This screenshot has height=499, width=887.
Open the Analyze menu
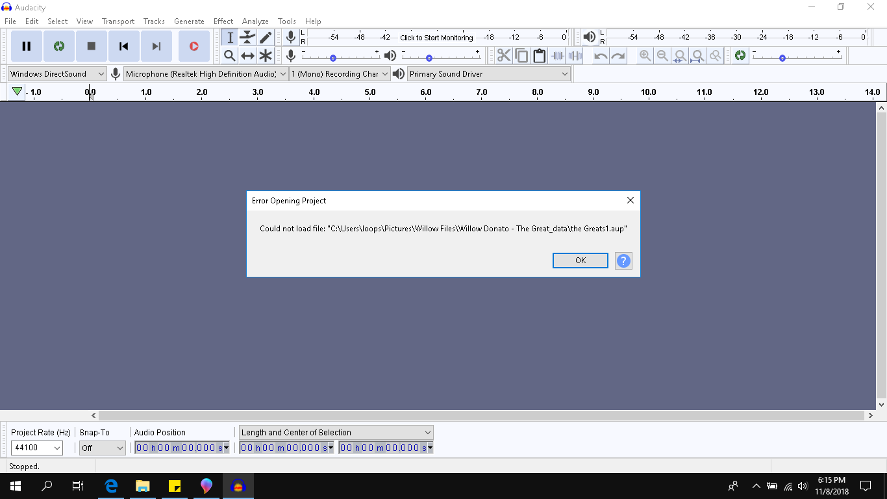[x=255, y=21]
